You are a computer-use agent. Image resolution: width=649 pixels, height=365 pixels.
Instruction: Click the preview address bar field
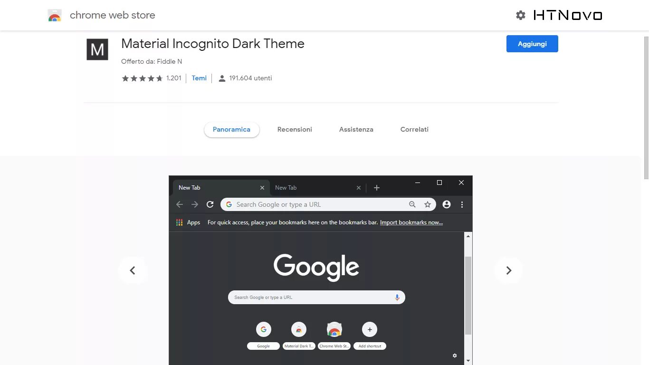[328, 204]
